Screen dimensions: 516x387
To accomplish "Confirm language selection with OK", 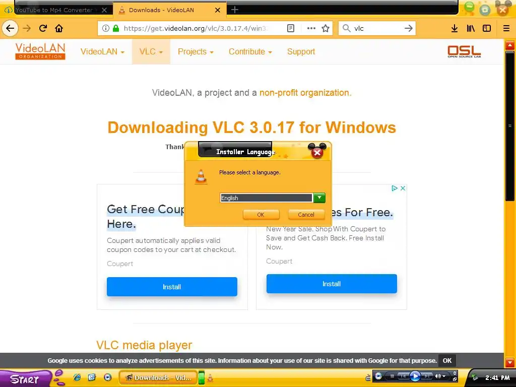I will [261, 215].
